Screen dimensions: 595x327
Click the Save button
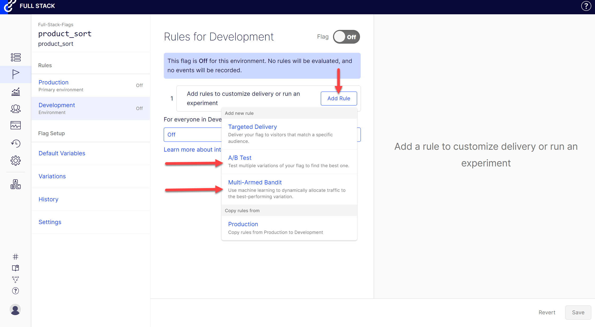click(x=578, y=312)
